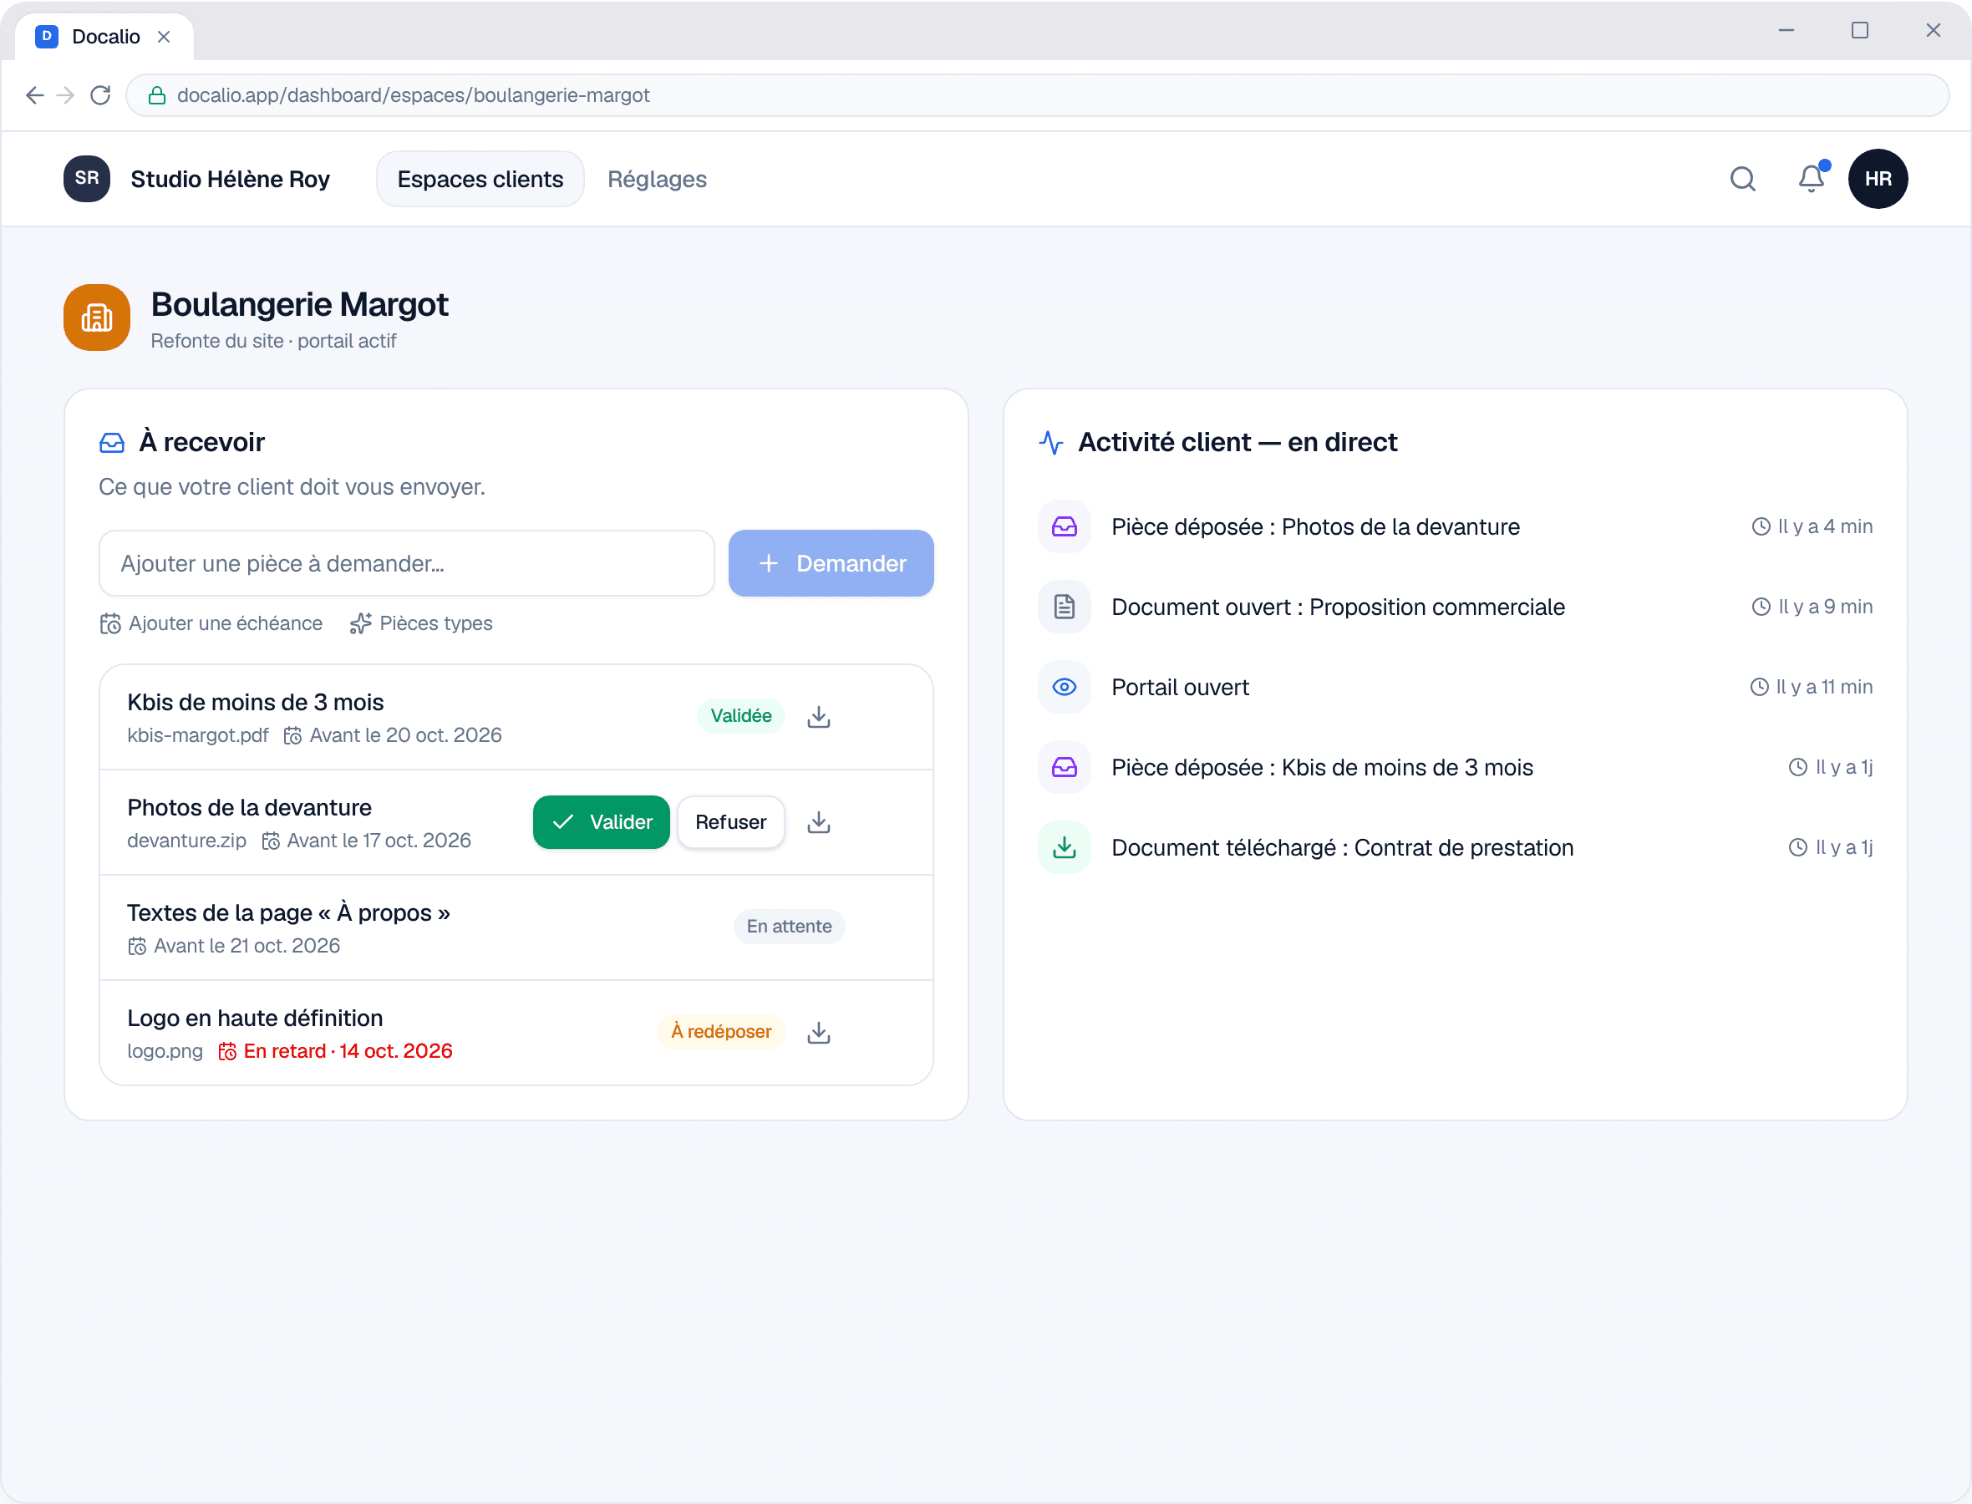Open notifications bell
This screenshot has width=1972, height=1504.
(x=1811, y=179)
